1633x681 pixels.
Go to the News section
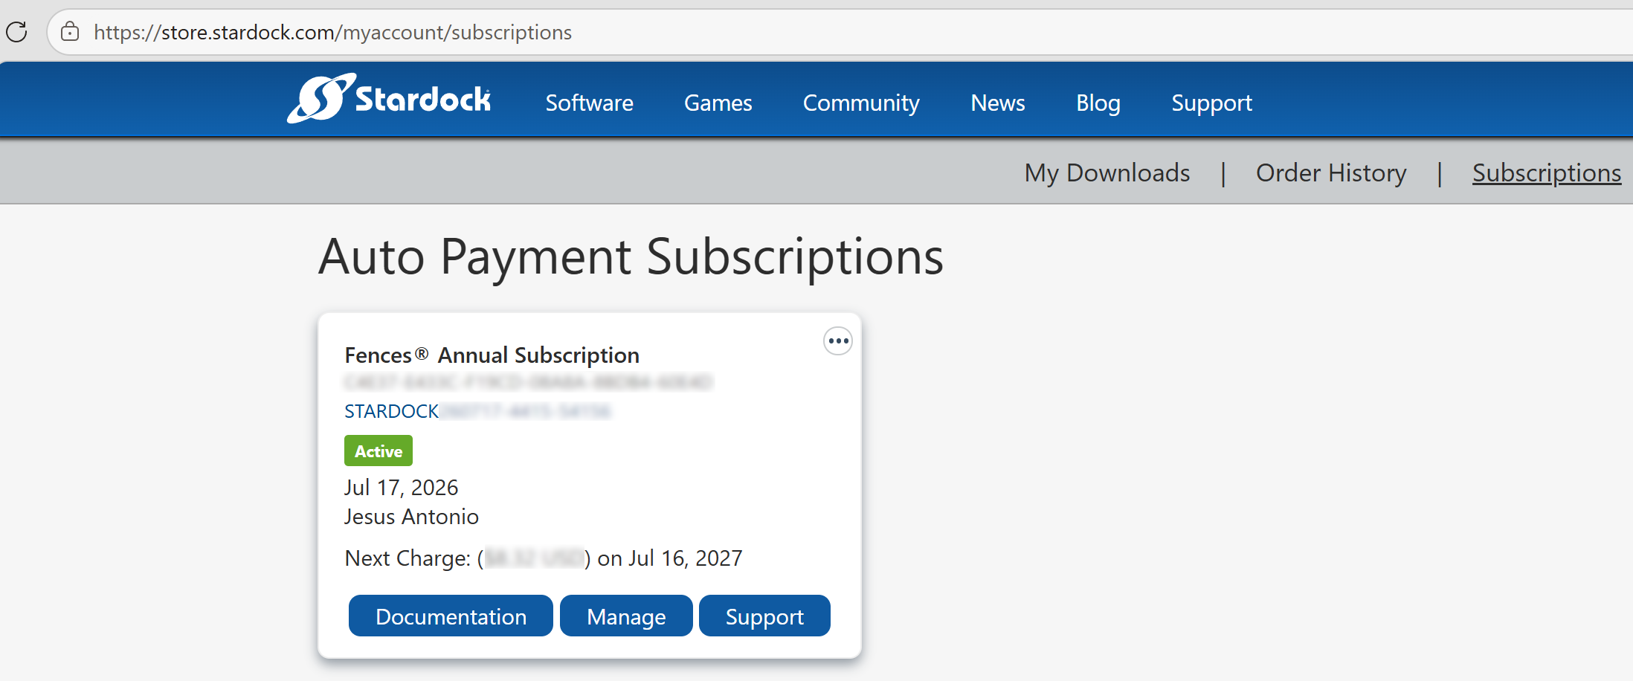click(998, 103)
